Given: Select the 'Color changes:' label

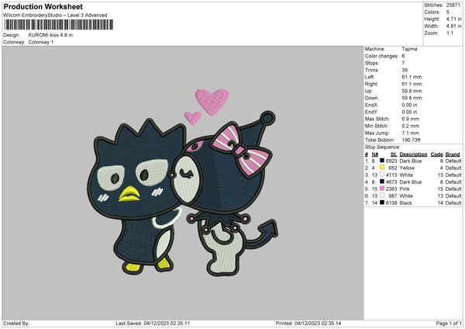Looking at the screenshot, I should (x=381, y=56).
